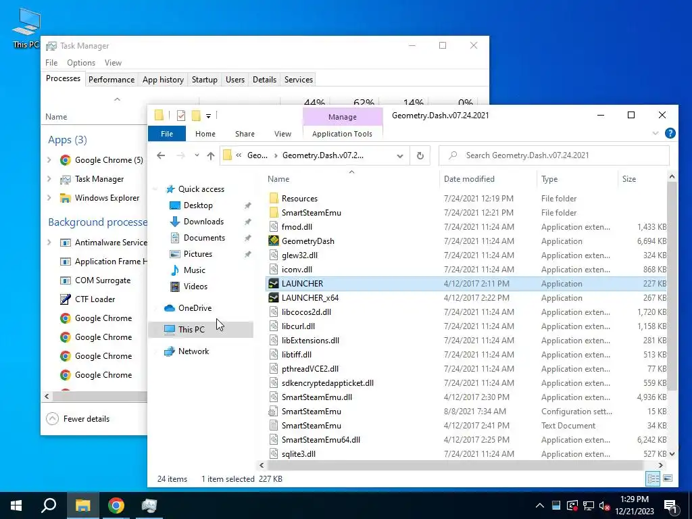The image size is (692, 519).
Task: Select This PC in navigation pane
Action: [201, 330]
